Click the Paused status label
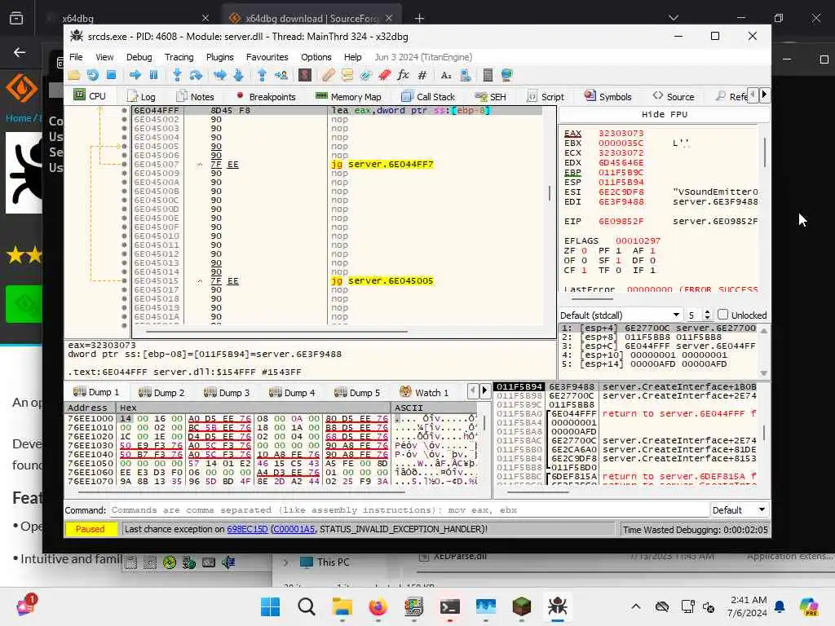This screenshot has width=835, height=626. tap(90, 529)
